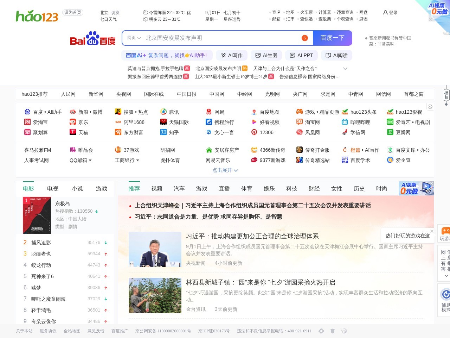
Task: Open the 七日天气 link
Action: point(108,19)
